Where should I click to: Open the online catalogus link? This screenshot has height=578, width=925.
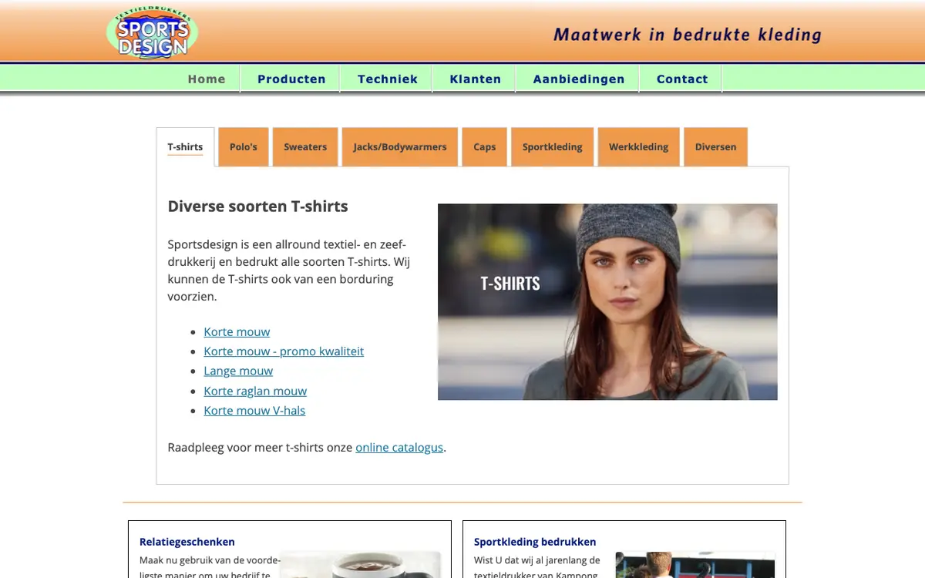[399, 447]
